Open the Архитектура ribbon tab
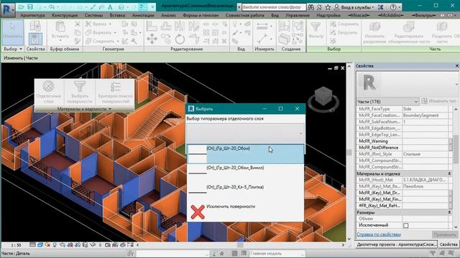Image resolution: width=460 pixels, height=258 pixels. (x=32, y=15)
